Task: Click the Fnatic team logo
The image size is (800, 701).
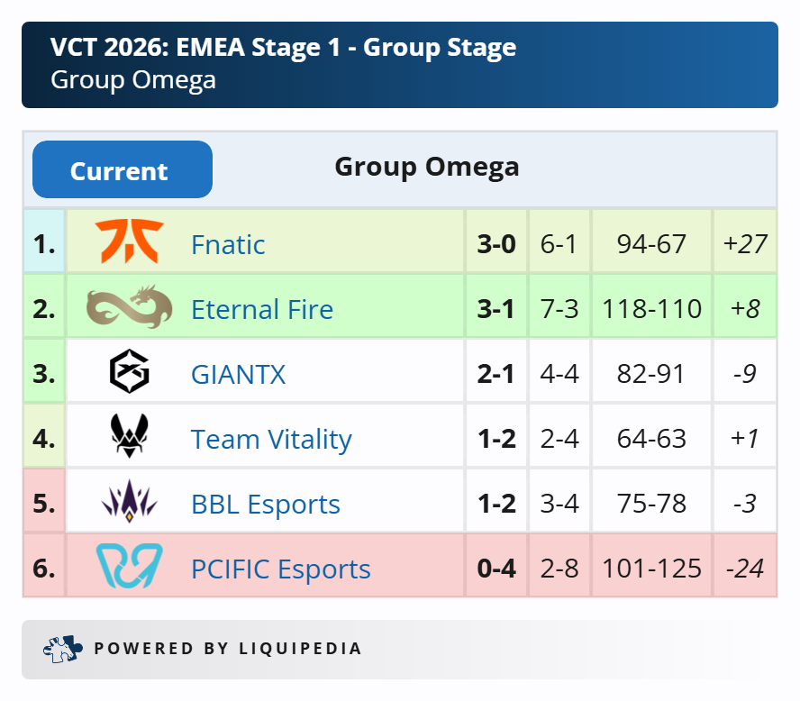Action: 129,243
